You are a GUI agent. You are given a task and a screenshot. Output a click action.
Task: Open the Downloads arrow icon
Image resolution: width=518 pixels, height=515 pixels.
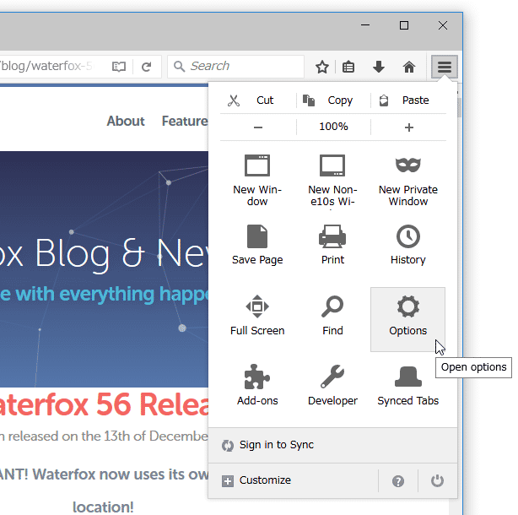(379, 67)
